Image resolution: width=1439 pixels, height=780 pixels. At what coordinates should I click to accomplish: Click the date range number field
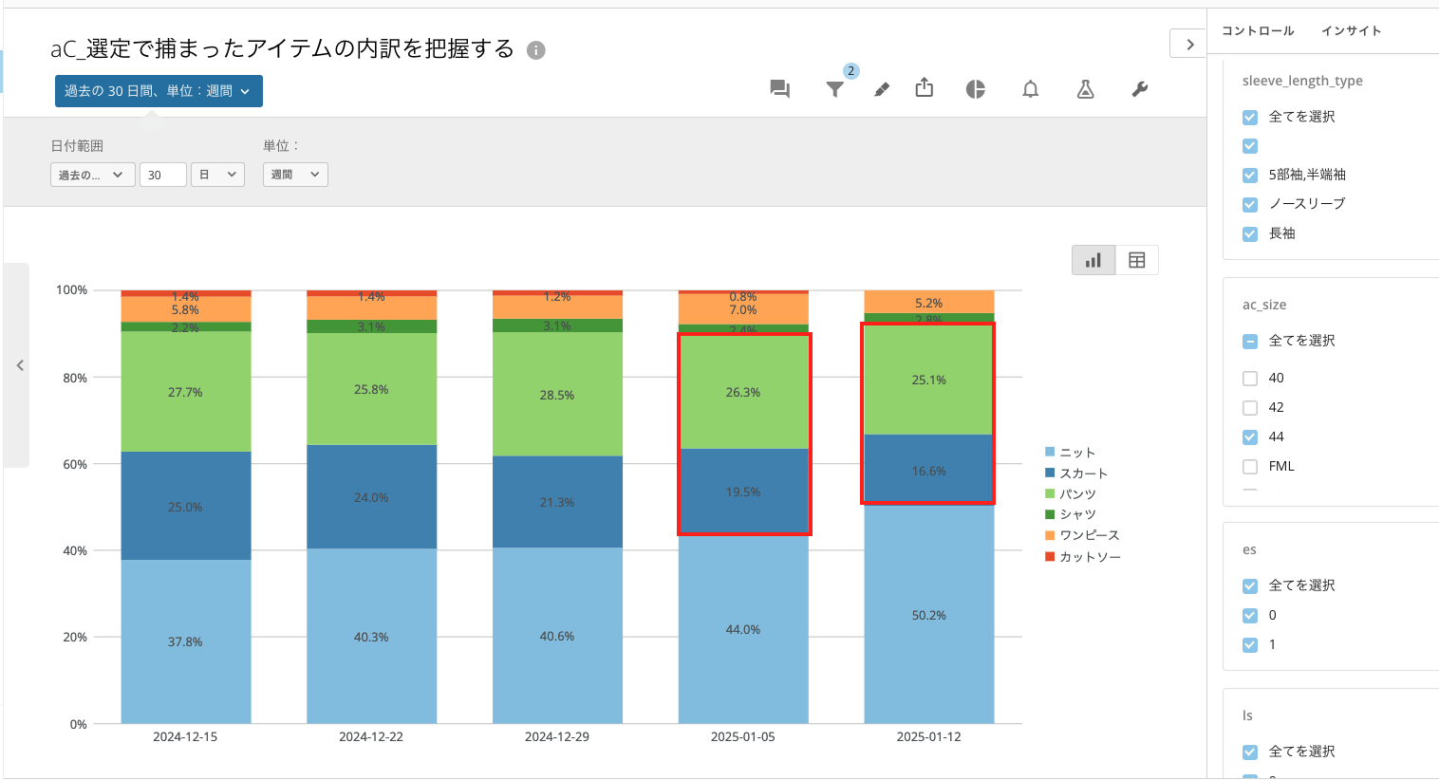point(162,175)
